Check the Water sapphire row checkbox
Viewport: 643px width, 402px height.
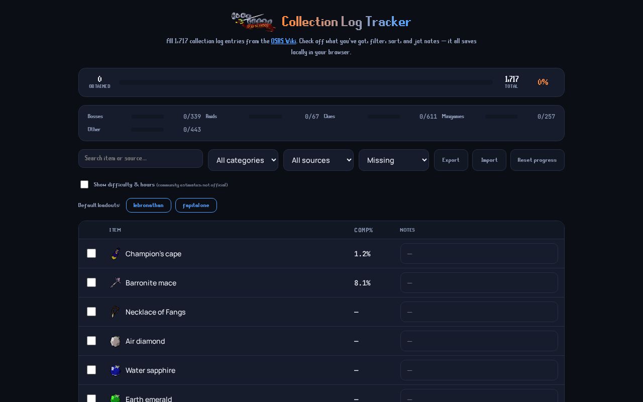91,370
